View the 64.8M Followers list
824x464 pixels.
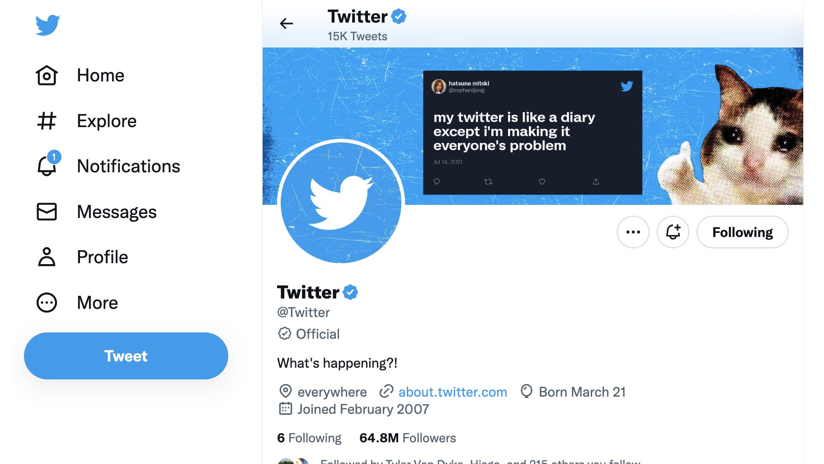click(407, 438)
